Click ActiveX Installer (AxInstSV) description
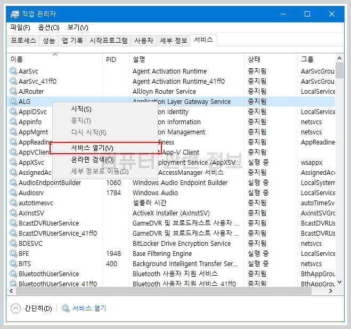 coord(171,213)
